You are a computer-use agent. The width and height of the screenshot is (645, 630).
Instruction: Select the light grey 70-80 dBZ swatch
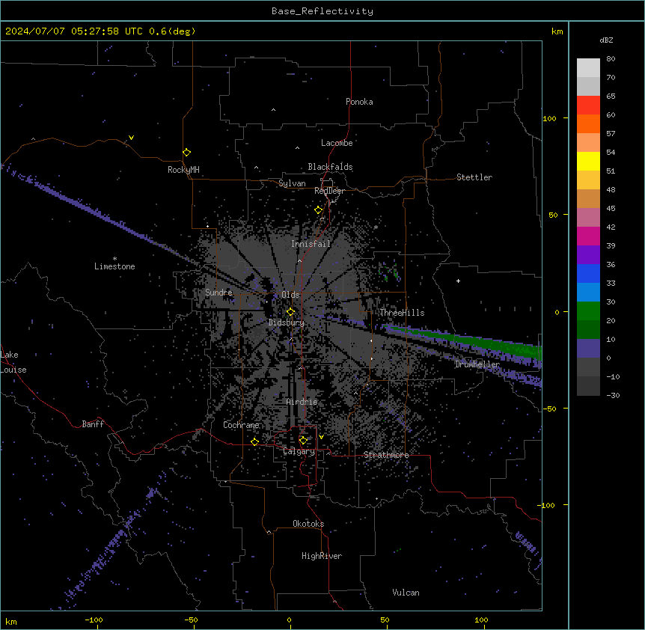588,68
